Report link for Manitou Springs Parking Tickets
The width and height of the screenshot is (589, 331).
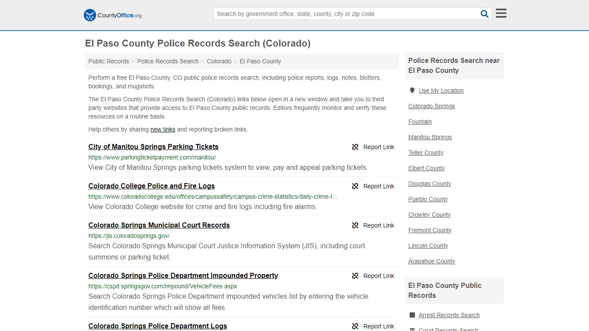tap(379, 147)
